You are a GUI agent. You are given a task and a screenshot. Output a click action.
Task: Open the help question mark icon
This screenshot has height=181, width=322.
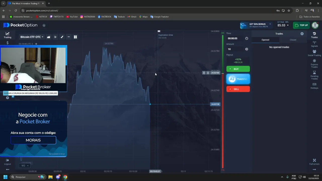click(7, 98)
